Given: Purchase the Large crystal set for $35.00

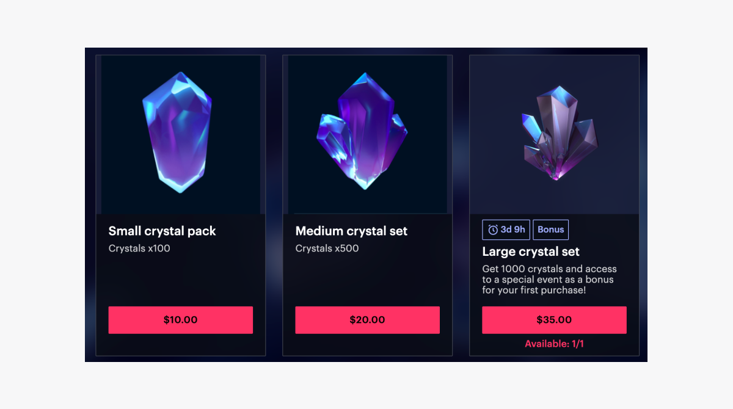Looking at the screenshot, I should [554, 320].
